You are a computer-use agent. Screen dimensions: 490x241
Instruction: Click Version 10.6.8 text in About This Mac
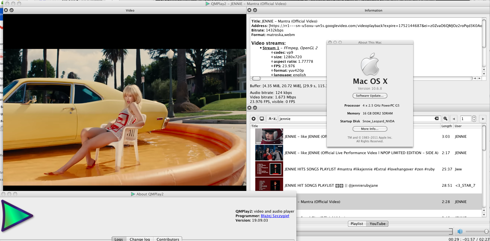tap(370, 88)
